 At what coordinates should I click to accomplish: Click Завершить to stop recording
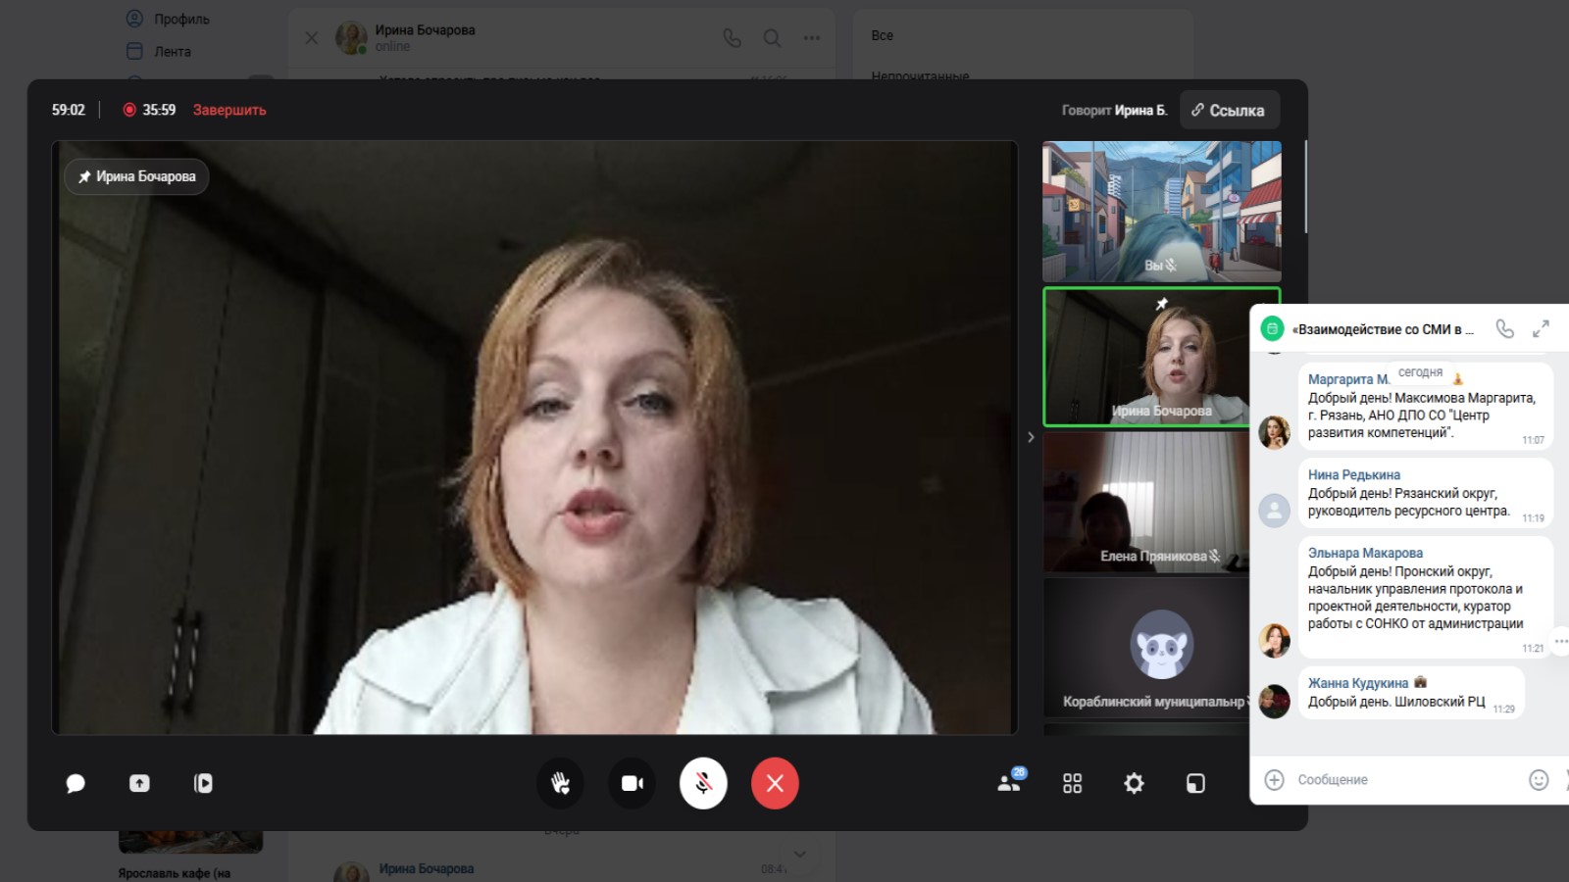[229, 110]
